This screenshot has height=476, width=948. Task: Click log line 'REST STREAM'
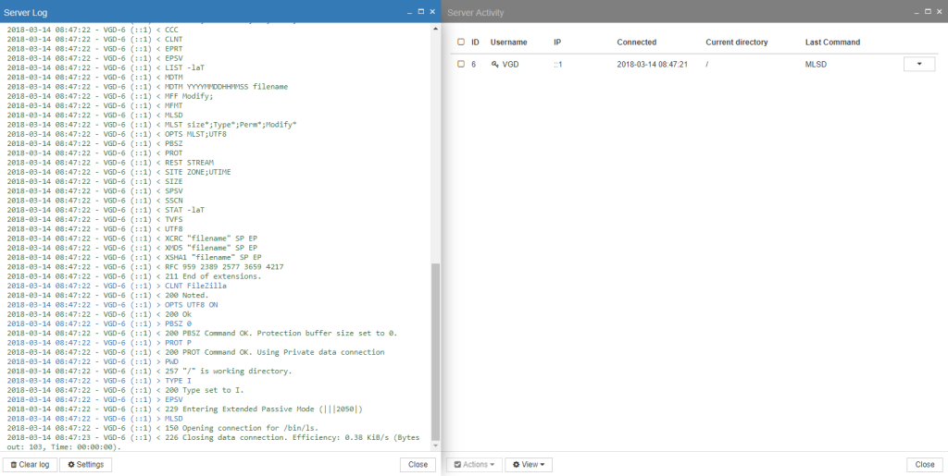pos(110,163)
